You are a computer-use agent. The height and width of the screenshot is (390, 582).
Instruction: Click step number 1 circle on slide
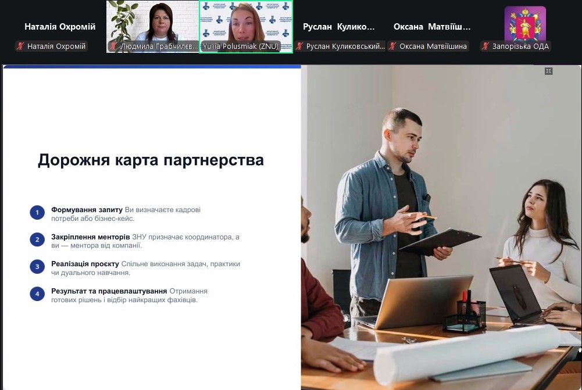point(37,213)
